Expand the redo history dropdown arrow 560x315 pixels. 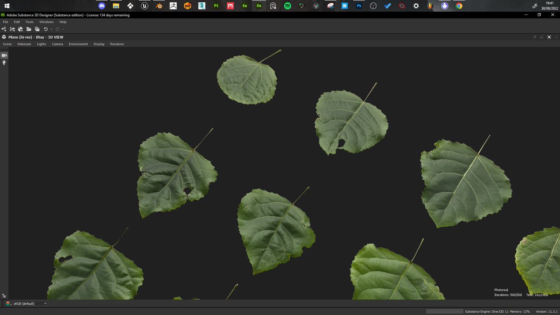pos(63,29)
